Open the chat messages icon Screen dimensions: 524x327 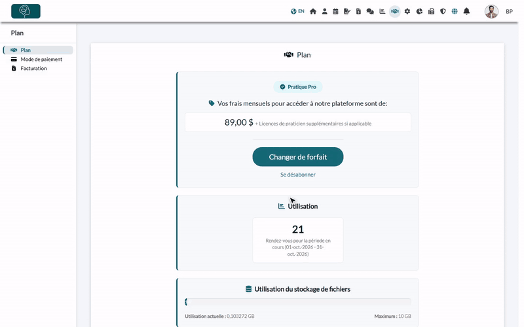(370, 11)
